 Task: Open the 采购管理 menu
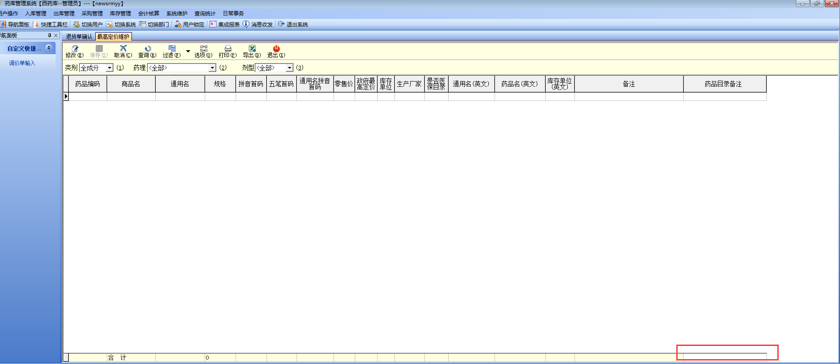pos(92,14)
